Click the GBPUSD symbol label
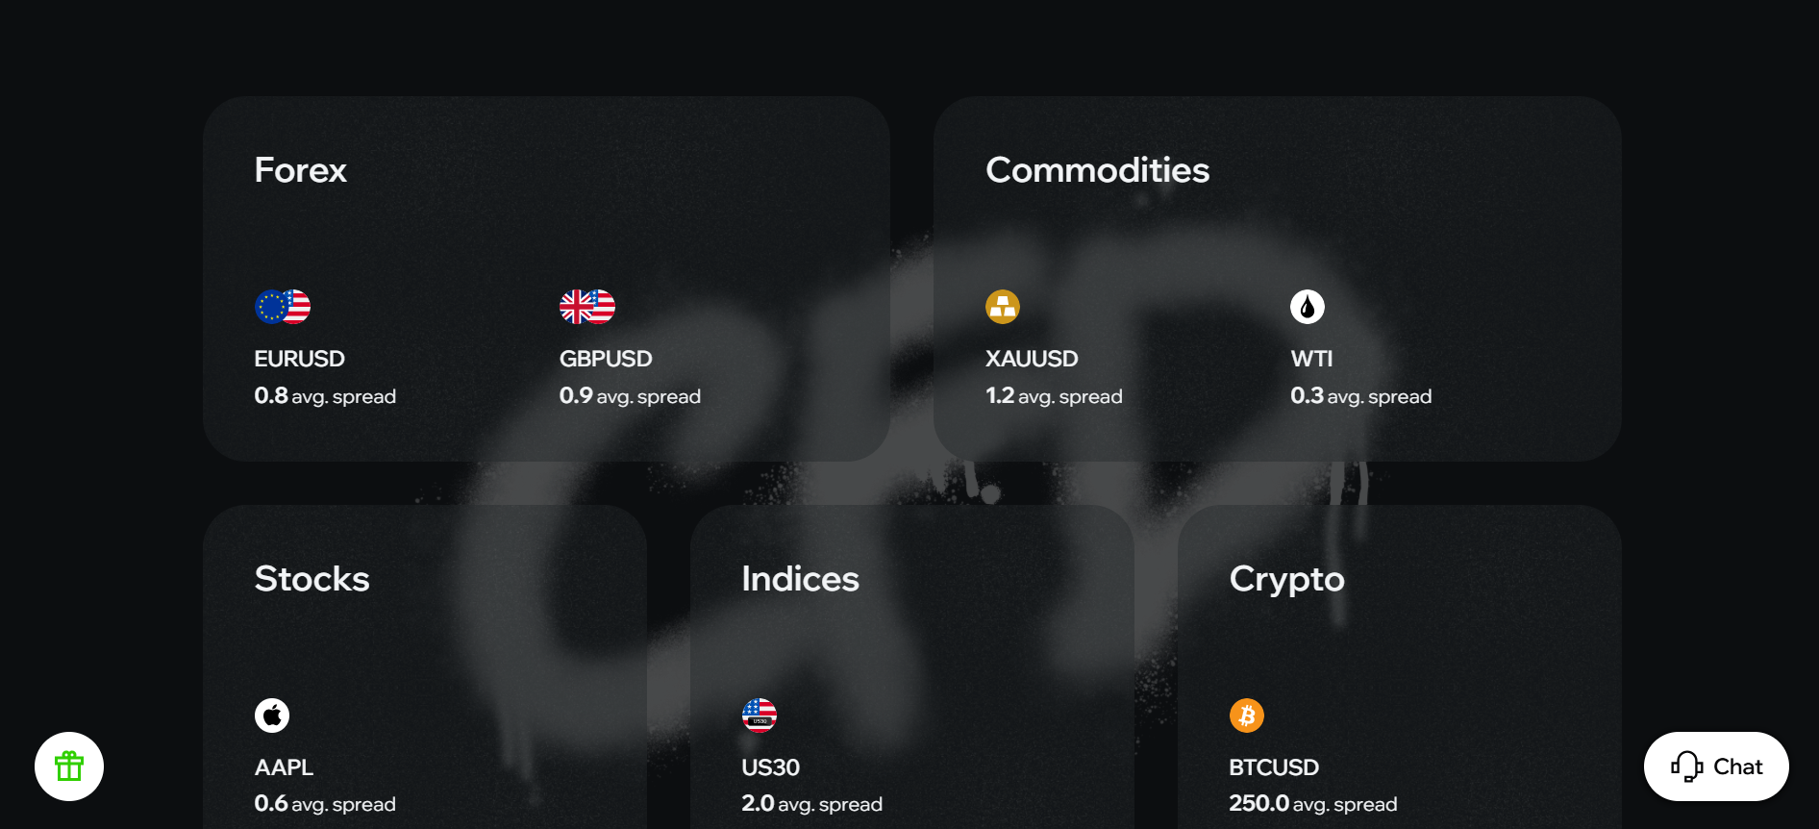 [606, 359]
